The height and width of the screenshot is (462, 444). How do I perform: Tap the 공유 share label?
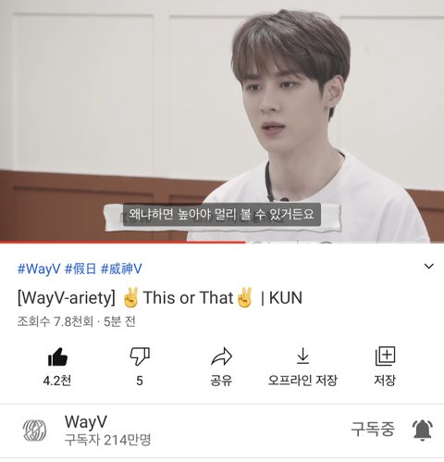coord(221,381)
